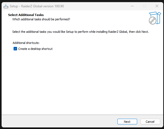
Task: Click the 'Create a desktop shortcut' label text
Action: [35, 49]
